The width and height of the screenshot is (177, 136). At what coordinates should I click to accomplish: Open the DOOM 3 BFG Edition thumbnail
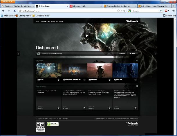(x=74, y=71)
